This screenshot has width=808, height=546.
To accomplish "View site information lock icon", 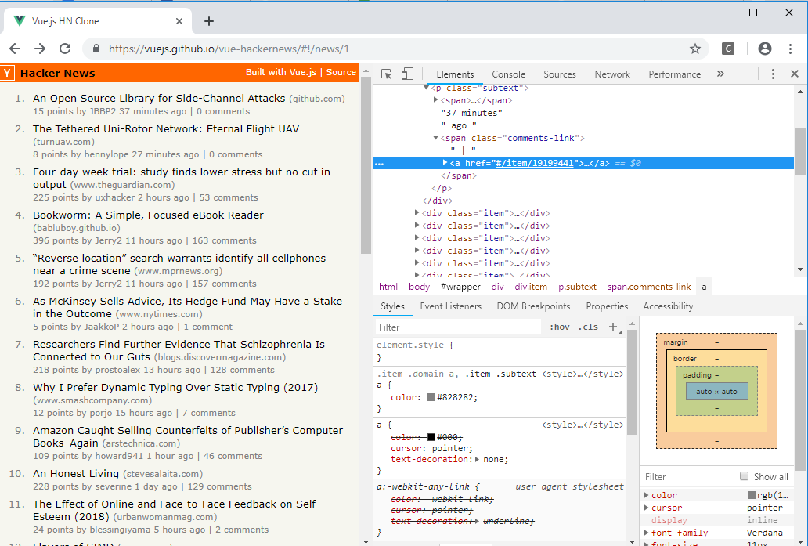I will coord(96,49).
